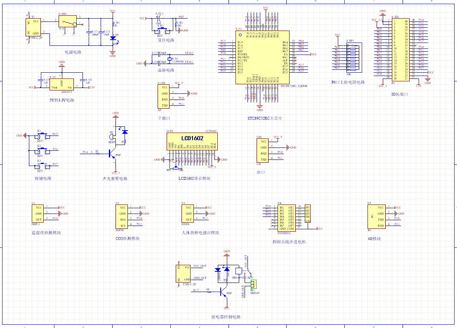Select the STC89C52RC_LQFP44 main chip body
Viewport: 457px width, 328px height.
262,57
